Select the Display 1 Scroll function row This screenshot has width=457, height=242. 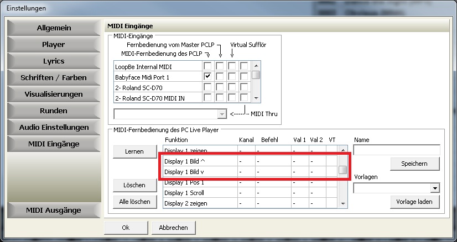[200, 193]
